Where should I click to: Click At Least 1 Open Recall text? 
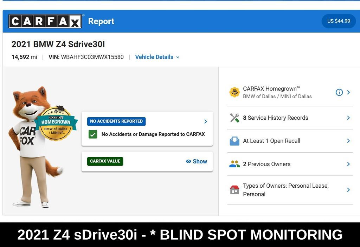point(272,141)
